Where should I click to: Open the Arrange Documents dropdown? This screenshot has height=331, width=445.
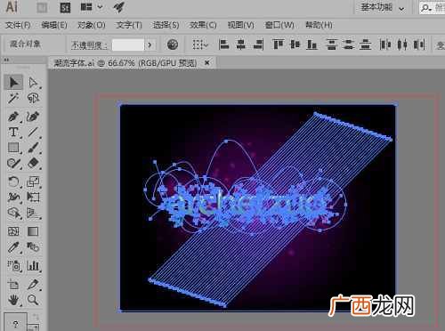pos(92,7)
